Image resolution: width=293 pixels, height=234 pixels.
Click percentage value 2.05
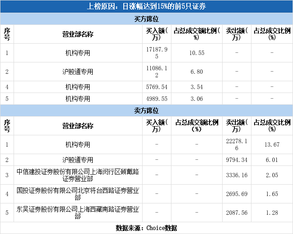[272, 175]
